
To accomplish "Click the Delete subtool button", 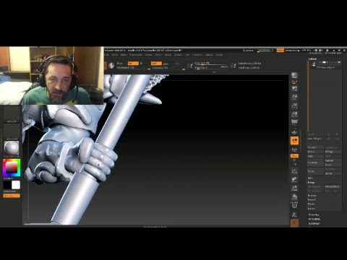I will [315, 171].
